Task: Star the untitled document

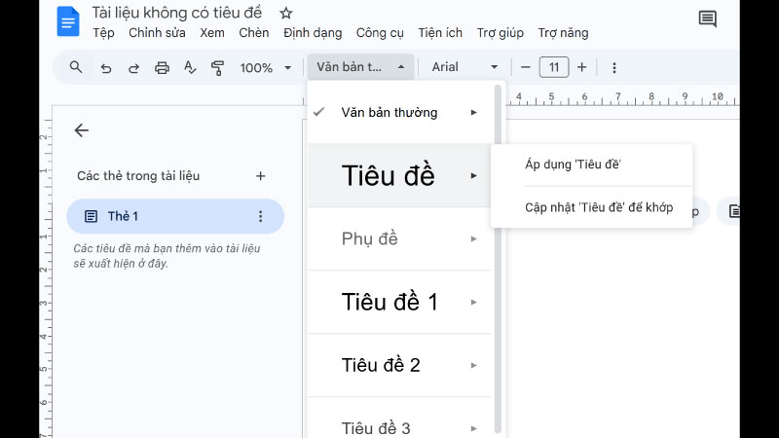Action: (x=285, y=13)
